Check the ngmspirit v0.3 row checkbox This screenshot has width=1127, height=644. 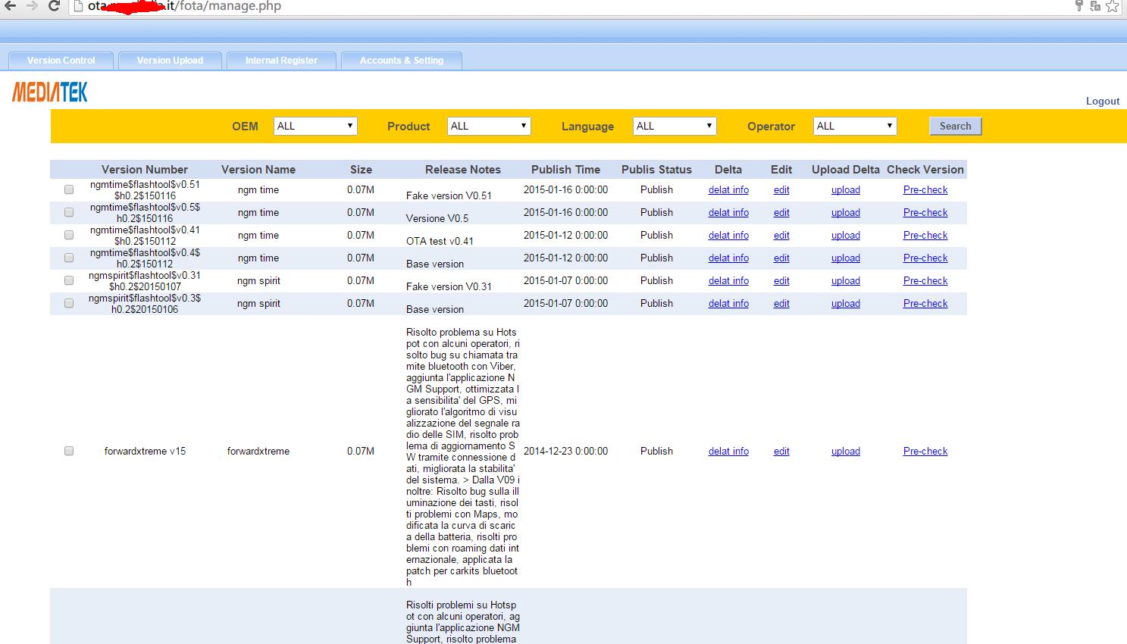[x=69, y=303]
